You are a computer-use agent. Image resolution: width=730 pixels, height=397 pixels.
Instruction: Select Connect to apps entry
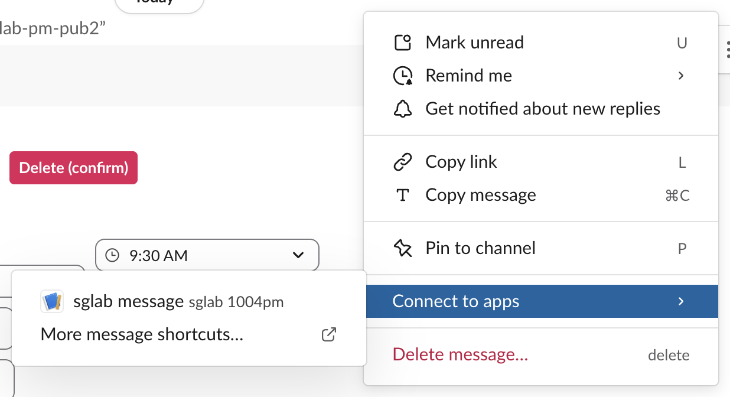(541, 301)
